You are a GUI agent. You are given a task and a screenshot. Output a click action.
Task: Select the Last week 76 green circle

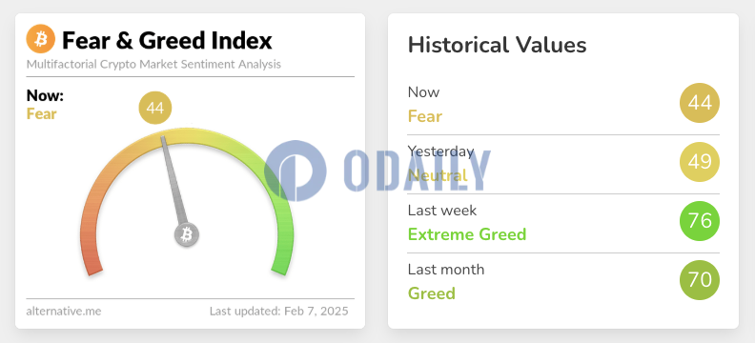(x=700, y=221)
